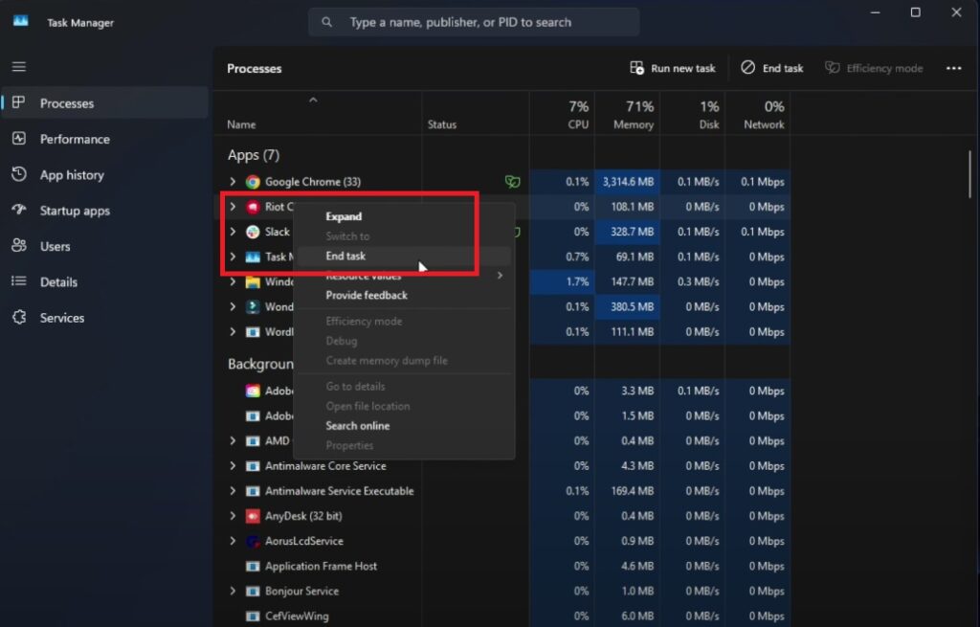Image resolution: width=980 pixels, height=627 pixels.
Task: Click the Run new task button
Action: [673, 67]
